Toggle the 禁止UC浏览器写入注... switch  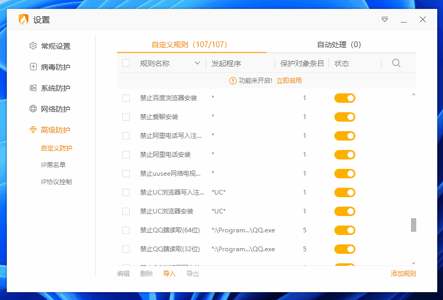pyautogui.click(x=345, y=192)
